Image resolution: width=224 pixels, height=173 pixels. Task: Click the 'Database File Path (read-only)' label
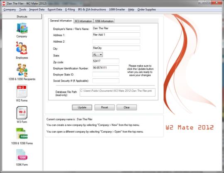[66, 93]
